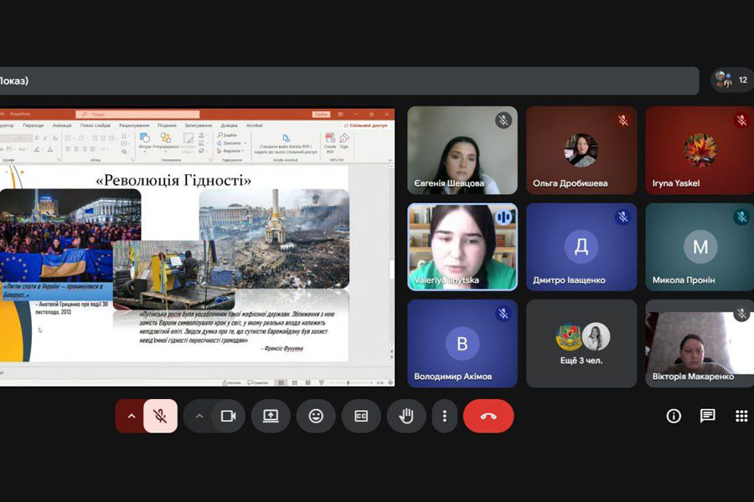Click Спільний доступ share button
Screen dimensions: 754x502
[x=366, y=125]
